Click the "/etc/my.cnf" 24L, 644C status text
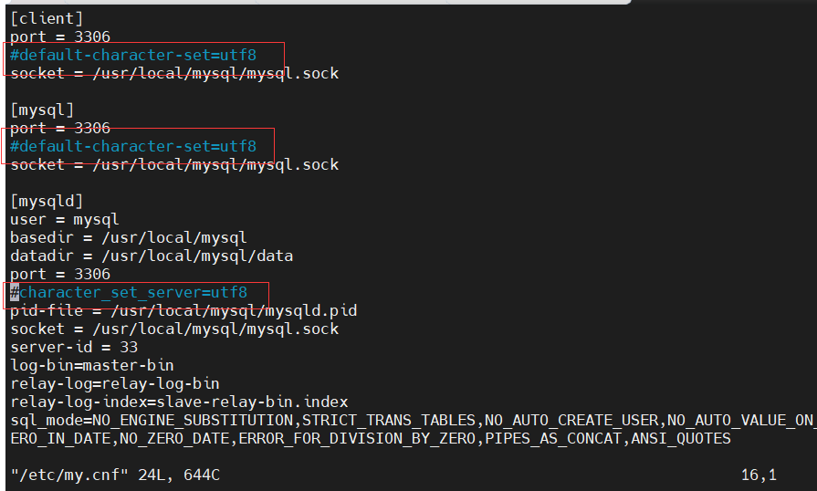 tap(115, 475)
